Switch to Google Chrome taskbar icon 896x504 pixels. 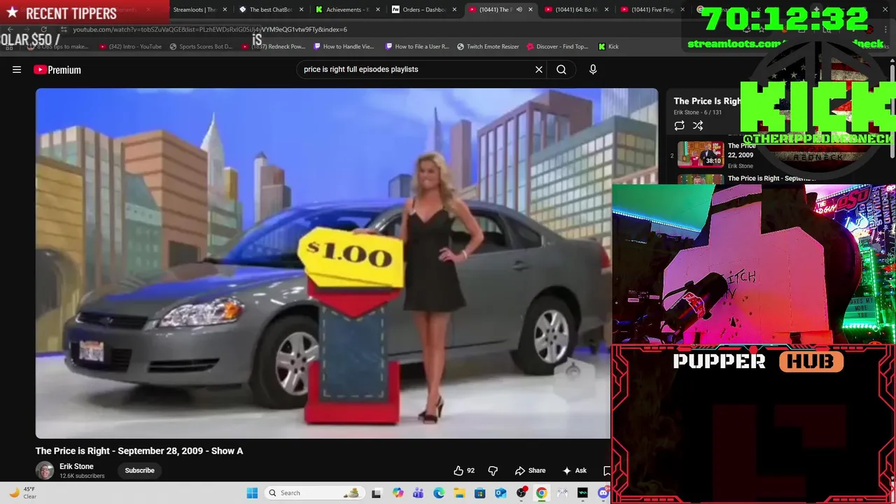point(541,493)
